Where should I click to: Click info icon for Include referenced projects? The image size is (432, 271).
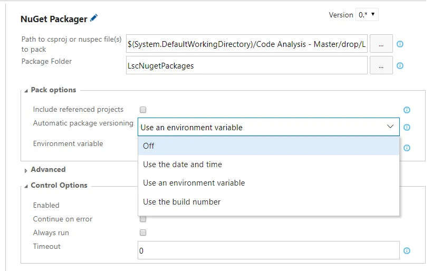[407, 110]
